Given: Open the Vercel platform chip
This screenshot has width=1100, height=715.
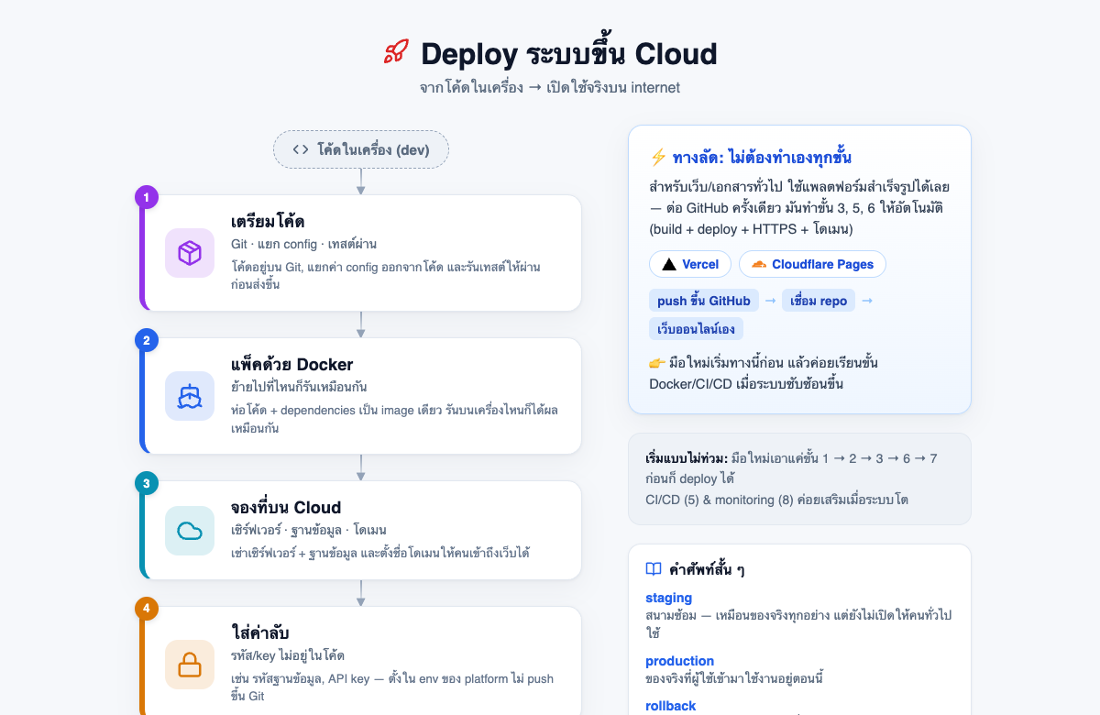Looking at the screenshot, I should tap(690, 264).
